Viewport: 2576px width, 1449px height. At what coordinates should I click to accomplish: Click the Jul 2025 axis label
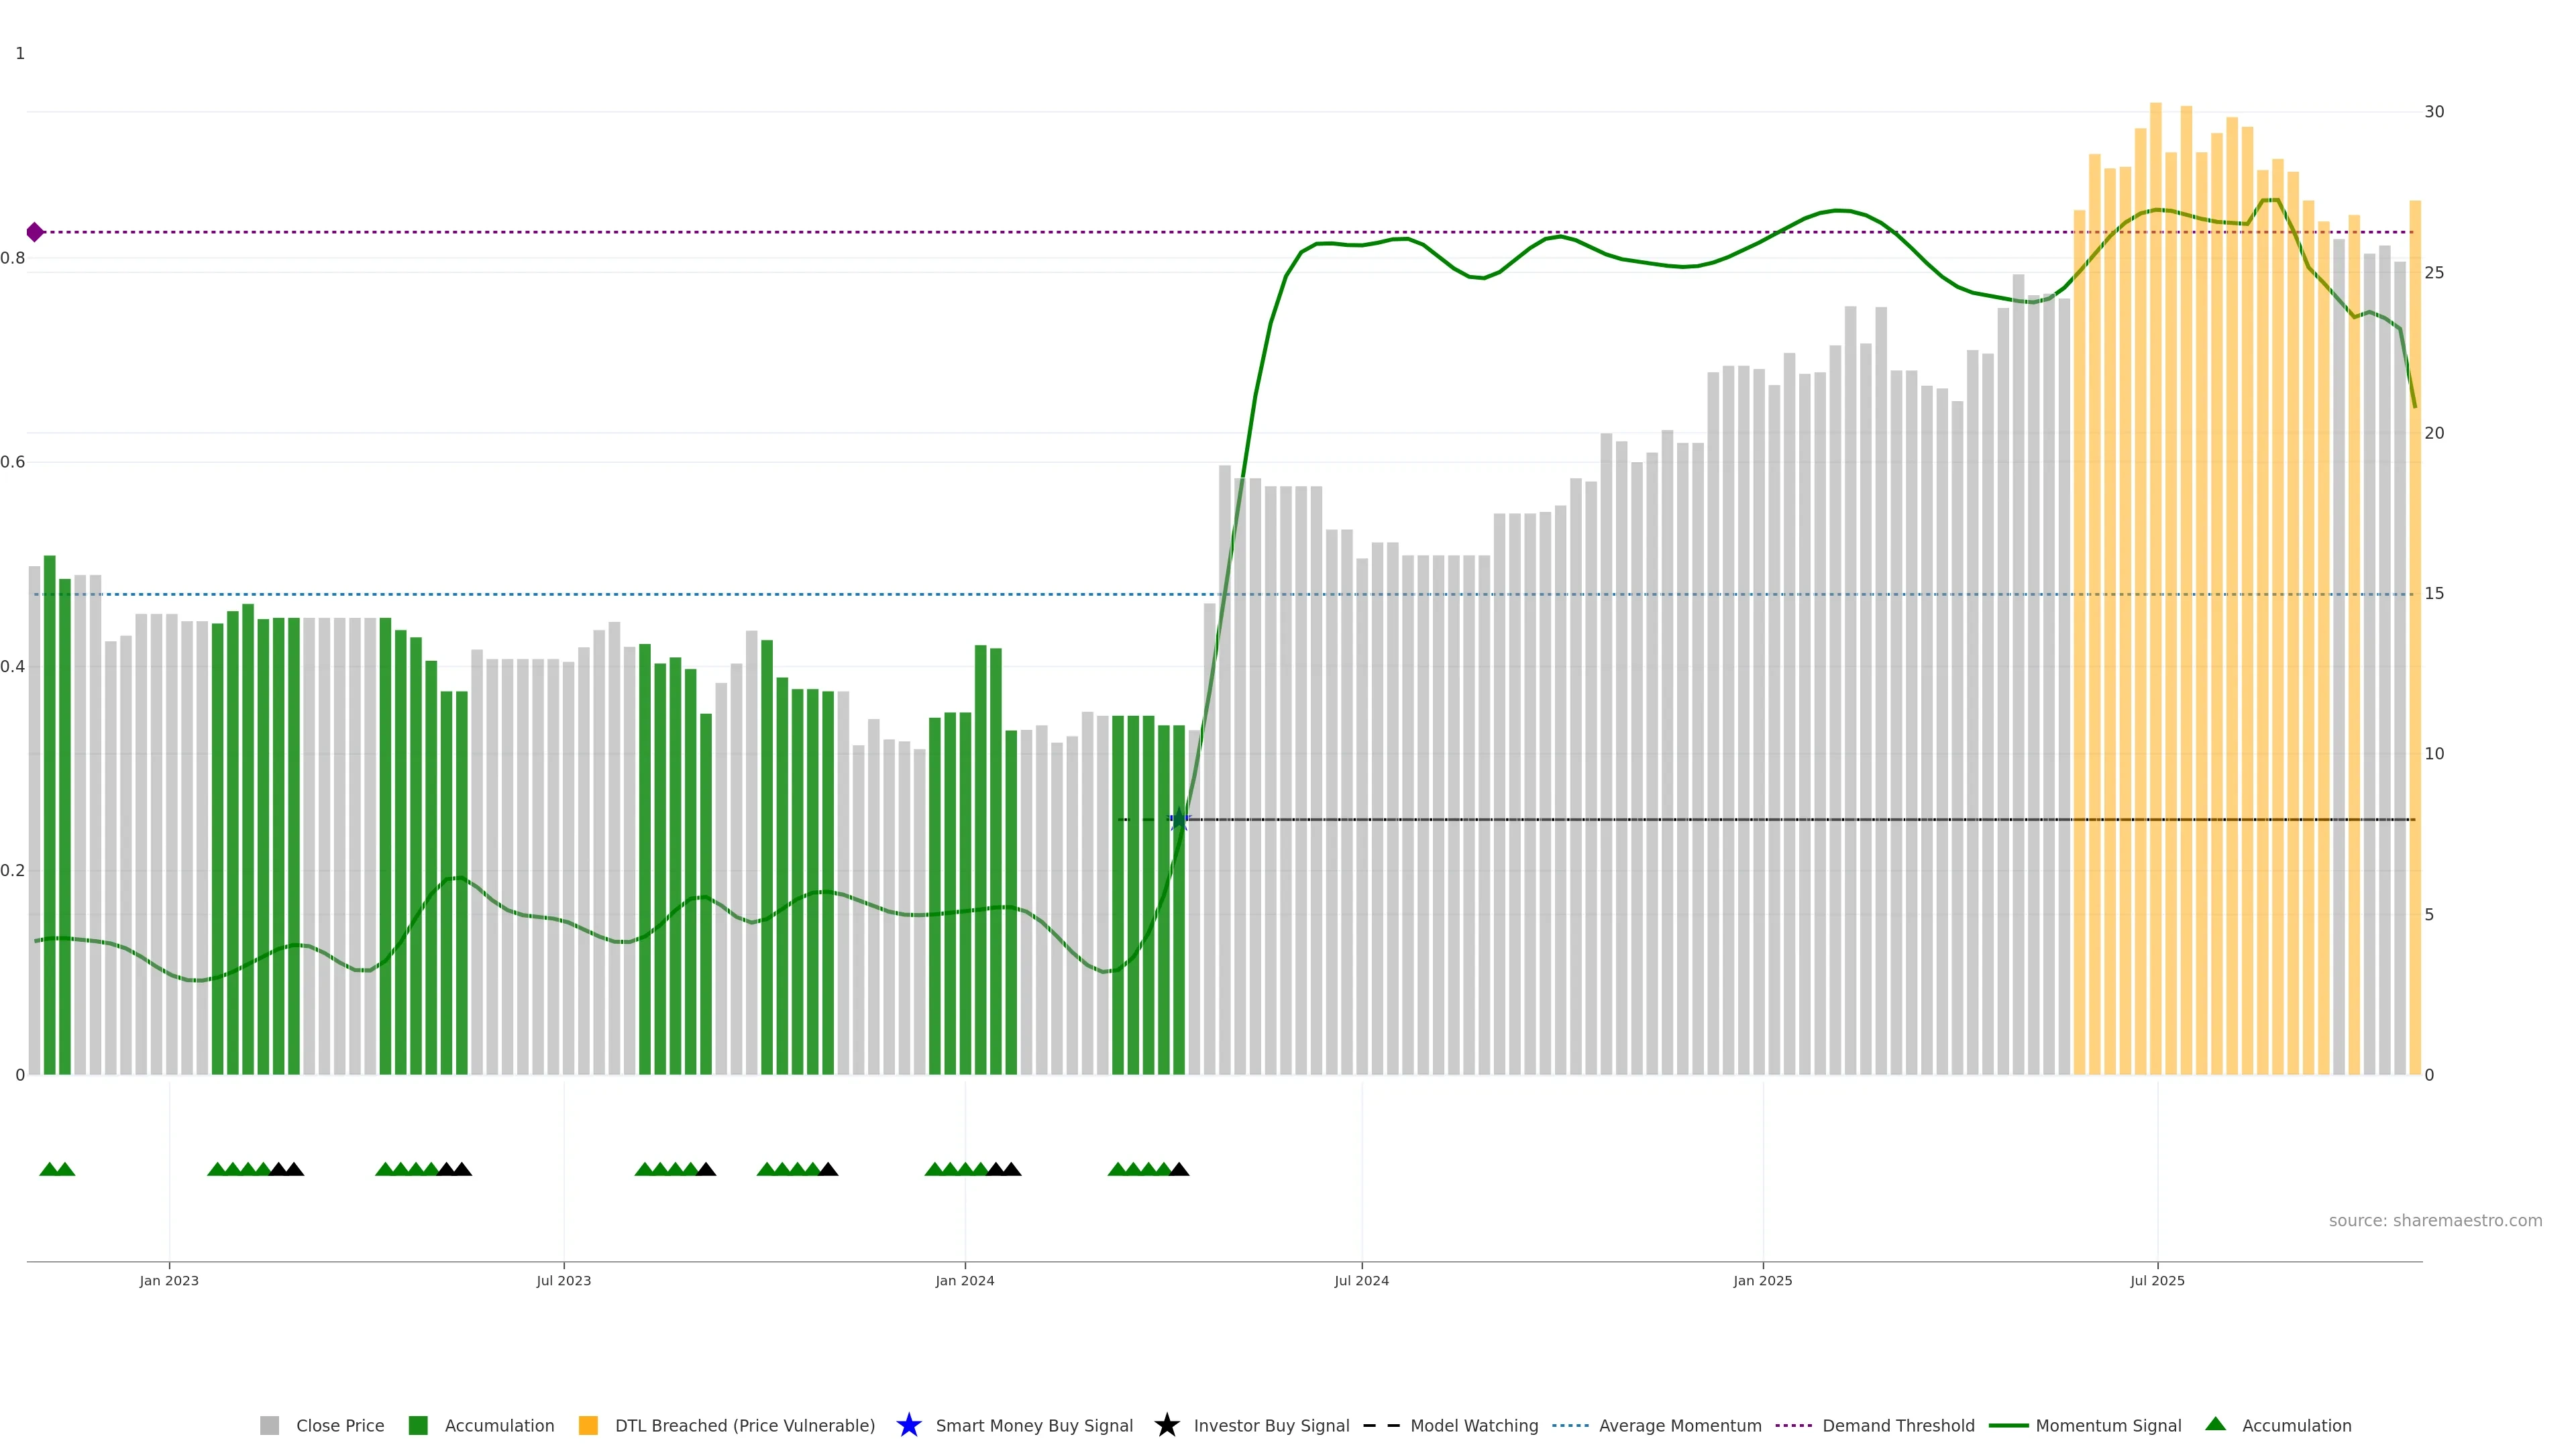pos(2157,1280)
